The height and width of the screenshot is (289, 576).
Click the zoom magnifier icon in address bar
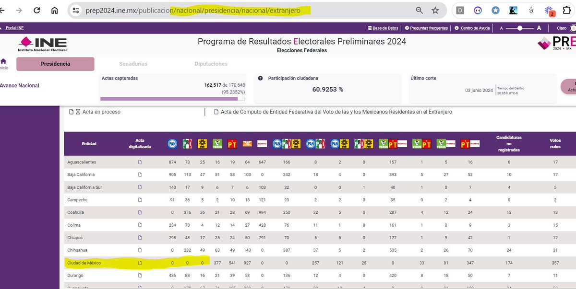[420, 10]
